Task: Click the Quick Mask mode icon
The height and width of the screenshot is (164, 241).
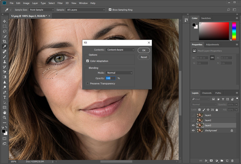Action: [5, 139]
